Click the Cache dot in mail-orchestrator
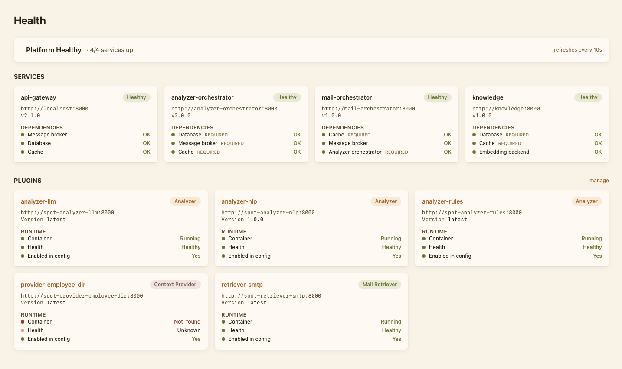 (x=324, y=135)
